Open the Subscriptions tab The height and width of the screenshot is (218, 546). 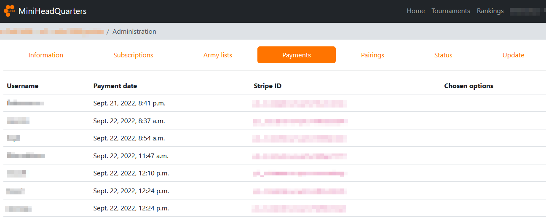pyautogui.click(x=133, y=55)
